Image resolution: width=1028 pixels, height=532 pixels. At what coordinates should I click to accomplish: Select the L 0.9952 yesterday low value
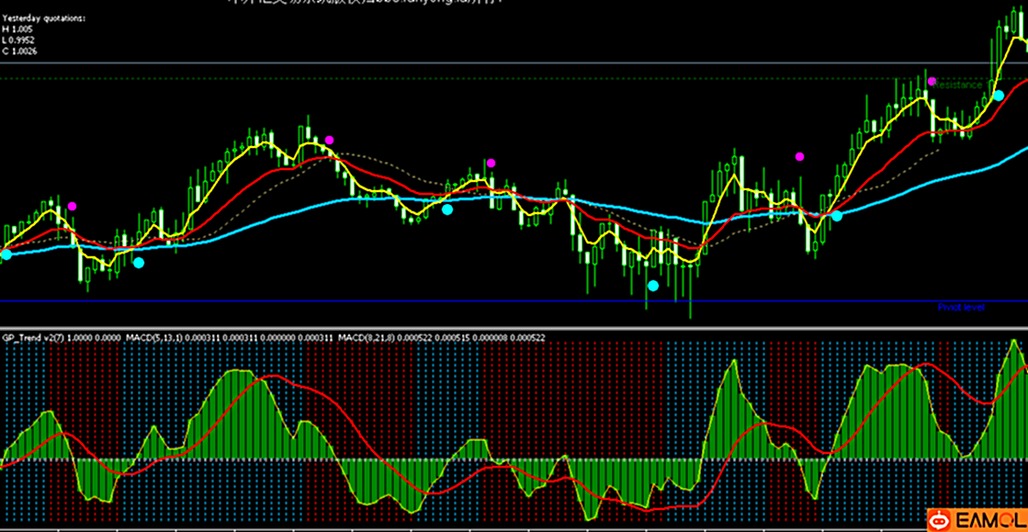pyautogui.click(x=20, y=40)
